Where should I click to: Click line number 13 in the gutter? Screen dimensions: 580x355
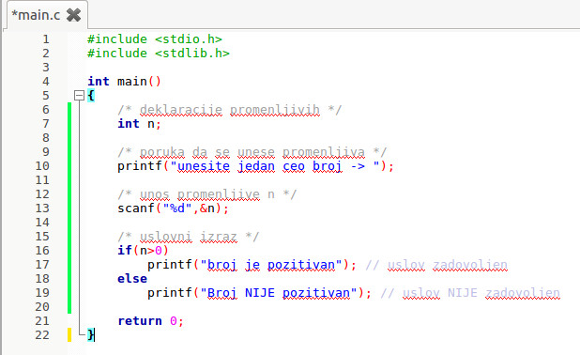pos(42,208)
